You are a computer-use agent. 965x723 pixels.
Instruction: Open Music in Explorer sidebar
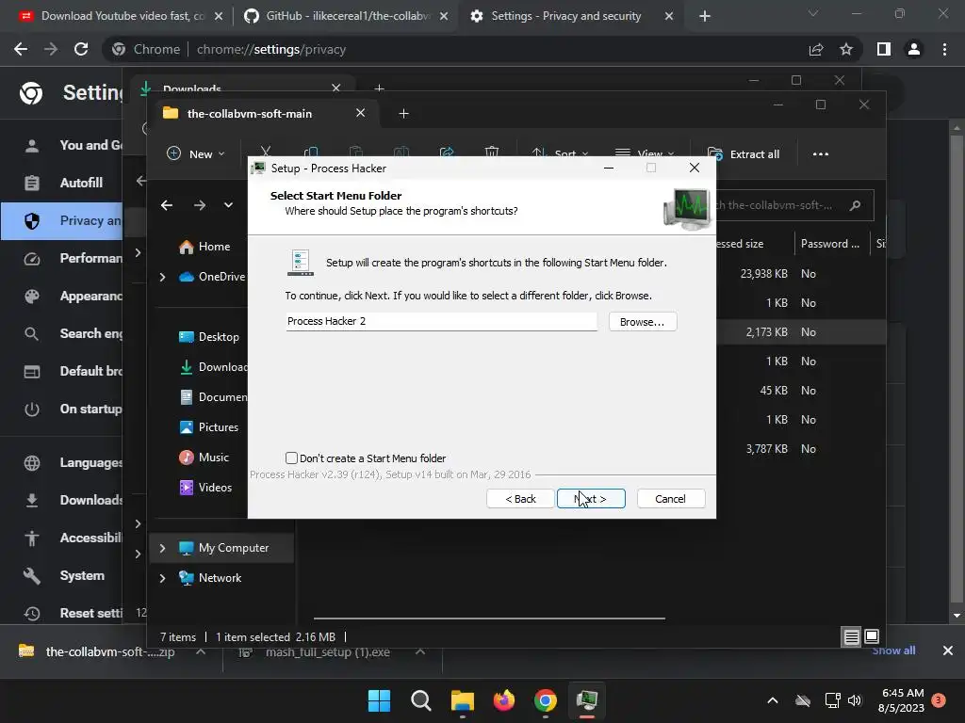click(204, 458)
